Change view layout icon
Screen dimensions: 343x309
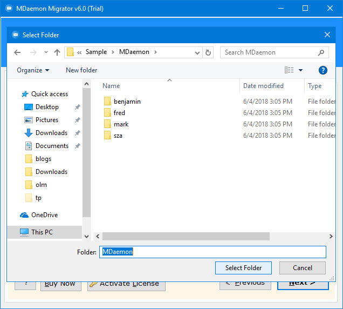[289, 70]
